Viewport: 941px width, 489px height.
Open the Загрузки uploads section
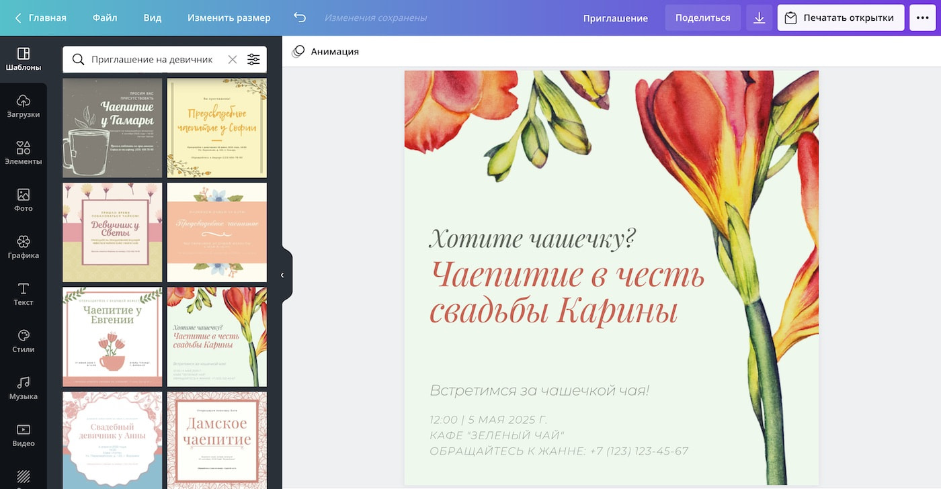point(24,106)
